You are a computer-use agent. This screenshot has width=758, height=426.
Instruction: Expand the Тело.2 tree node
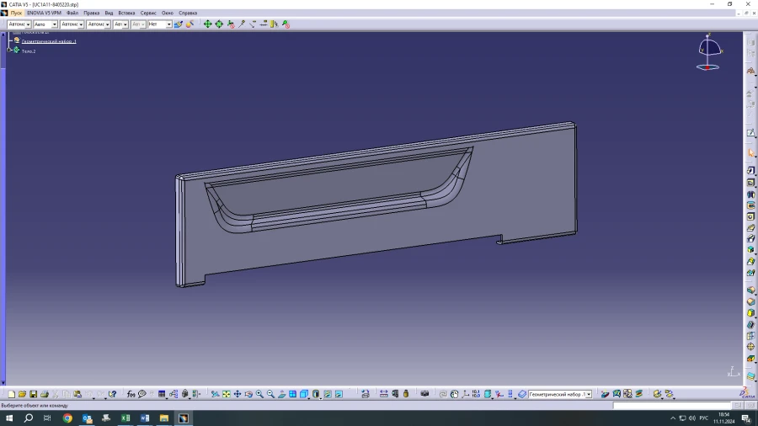tap(10, 51)
